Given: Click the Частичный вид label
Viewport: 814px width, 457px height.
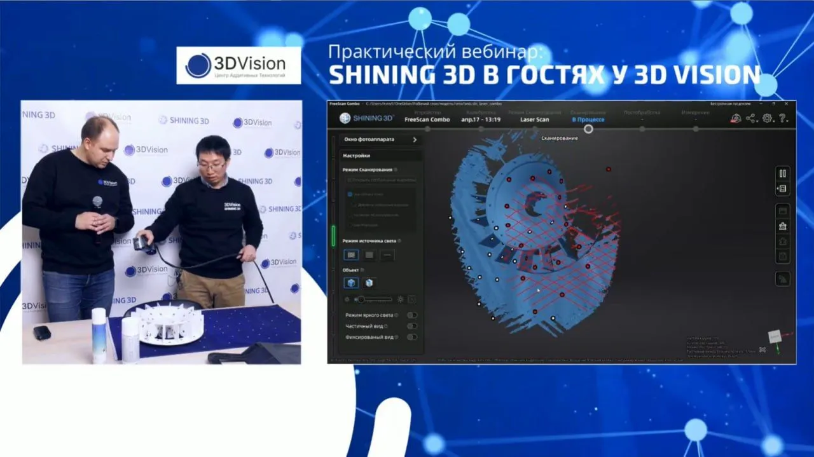Looking at the screenshot, I should coord(363,326).
